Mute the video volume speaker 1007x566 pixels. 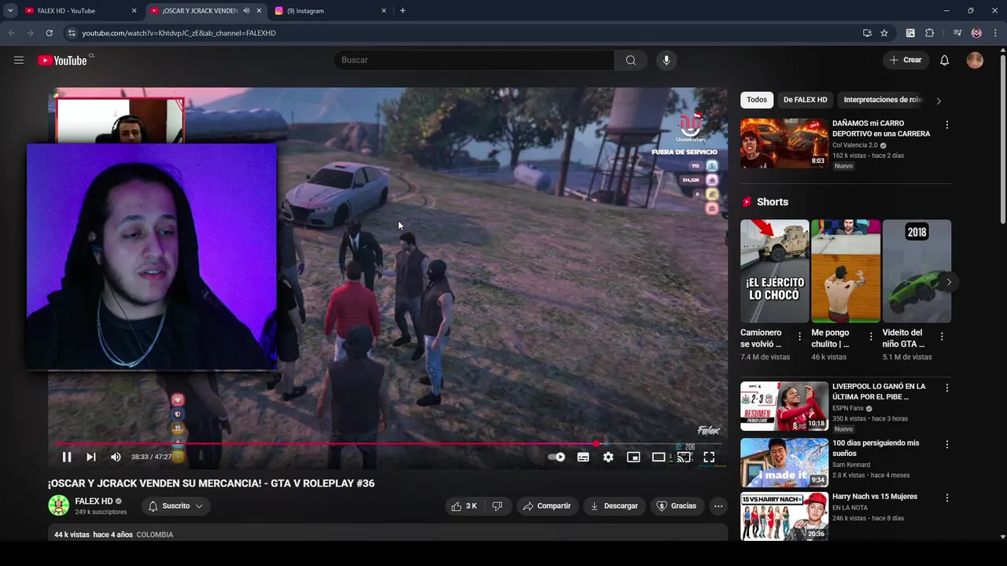[116, 457]
